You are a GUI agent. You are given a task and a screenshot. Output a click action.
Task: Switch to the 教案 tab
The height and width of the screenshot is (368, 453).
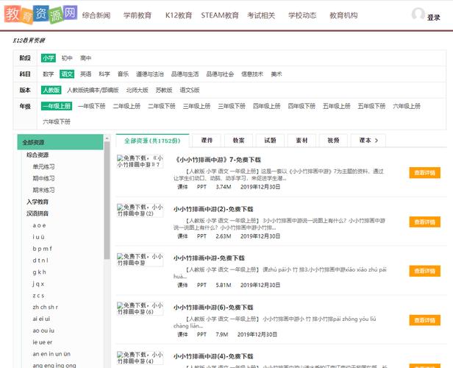click(238, 141)
